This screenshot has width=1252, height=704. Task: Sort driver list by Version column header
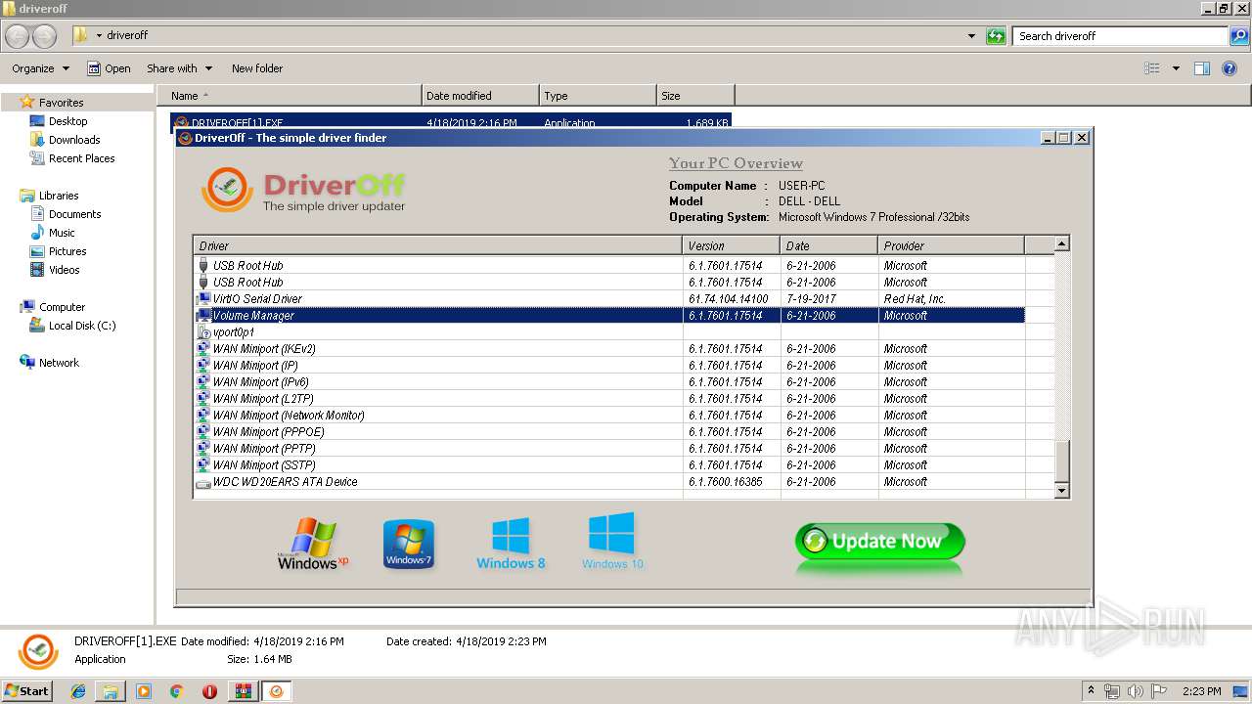coord(731,245)
